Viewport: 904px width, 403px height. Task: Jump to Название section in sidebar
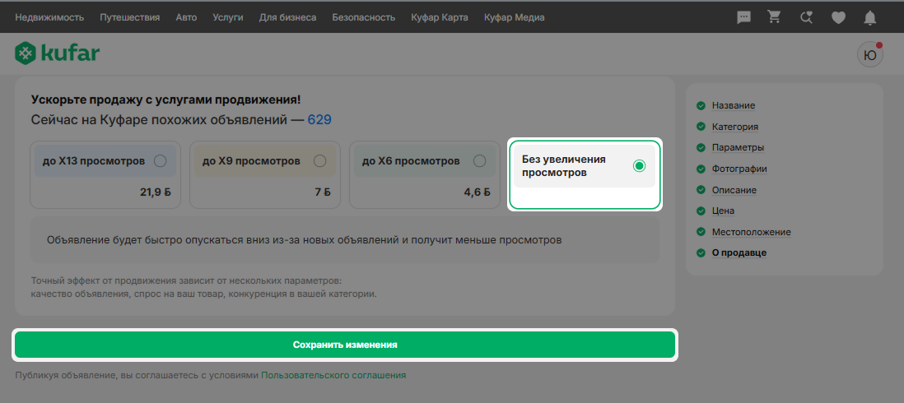coord(734,105)
